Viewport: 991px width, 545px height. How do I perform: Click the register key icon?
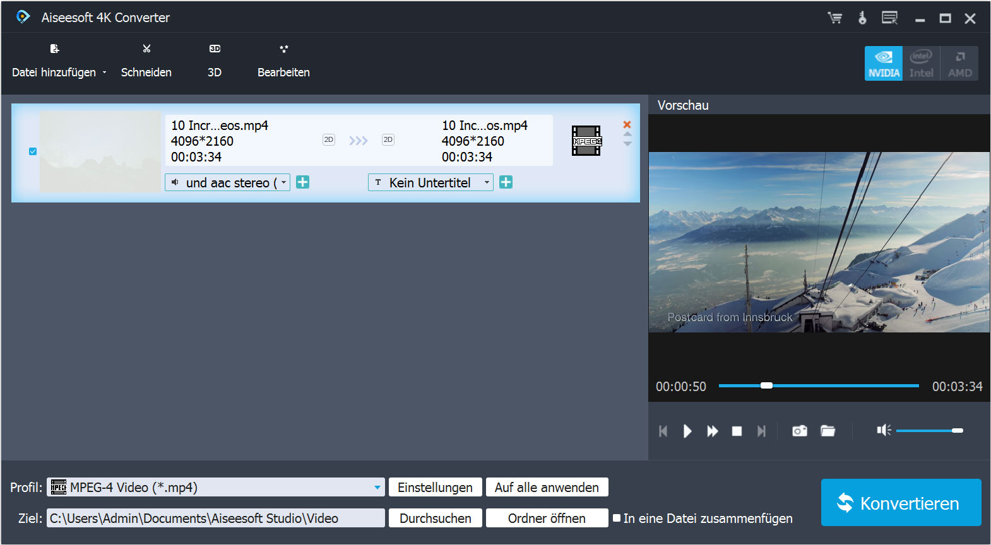click(862, 18)
